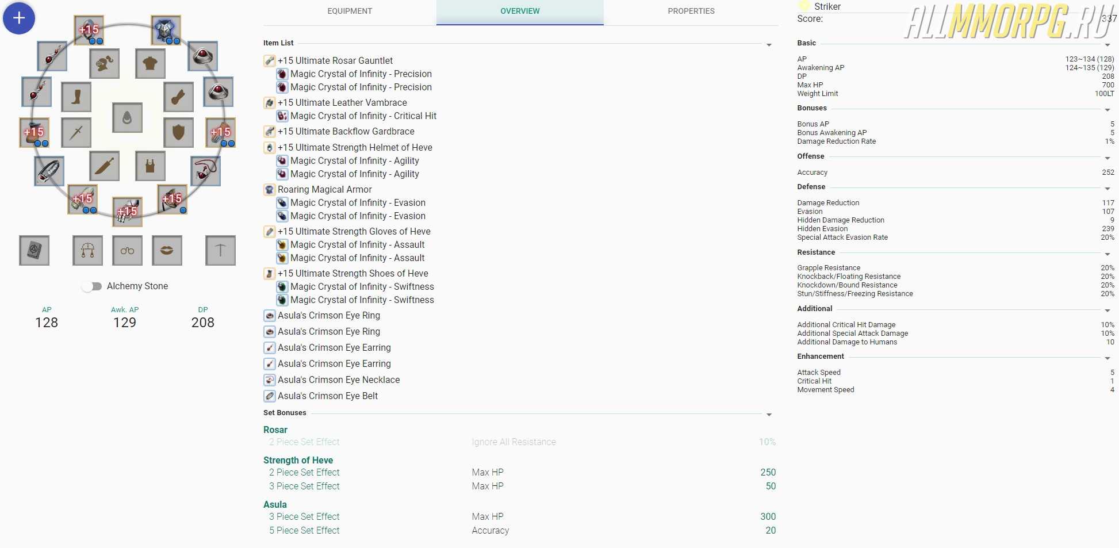Collapse the Resistance stats section
This screenshot has width=1119, height=548.
point(1107,254)
